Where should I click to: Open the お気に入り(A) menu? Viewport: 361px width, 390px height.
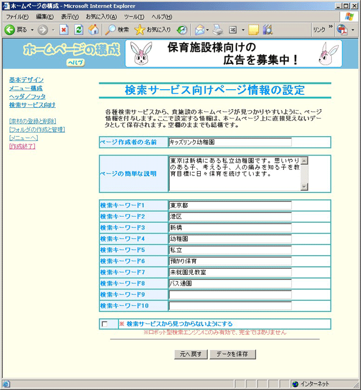pyautogui.click(x=101, y=17)
